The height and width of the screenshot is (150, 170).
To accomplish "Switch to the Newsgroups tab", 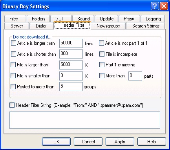I will point(108,26).
